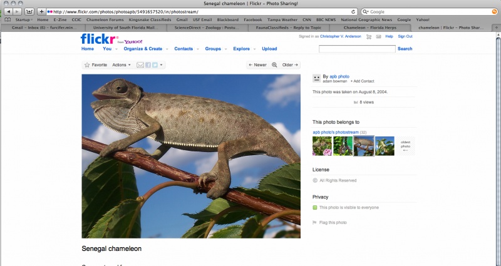Open apb photo's photostream link
Image resolution: width=501 pixels, height=266 pixels.
point(336,132)
